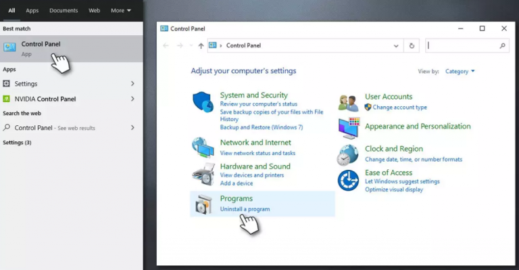519x270 pixels.
Task: Expand the Settings result chevron
Action: click(132, 83)
